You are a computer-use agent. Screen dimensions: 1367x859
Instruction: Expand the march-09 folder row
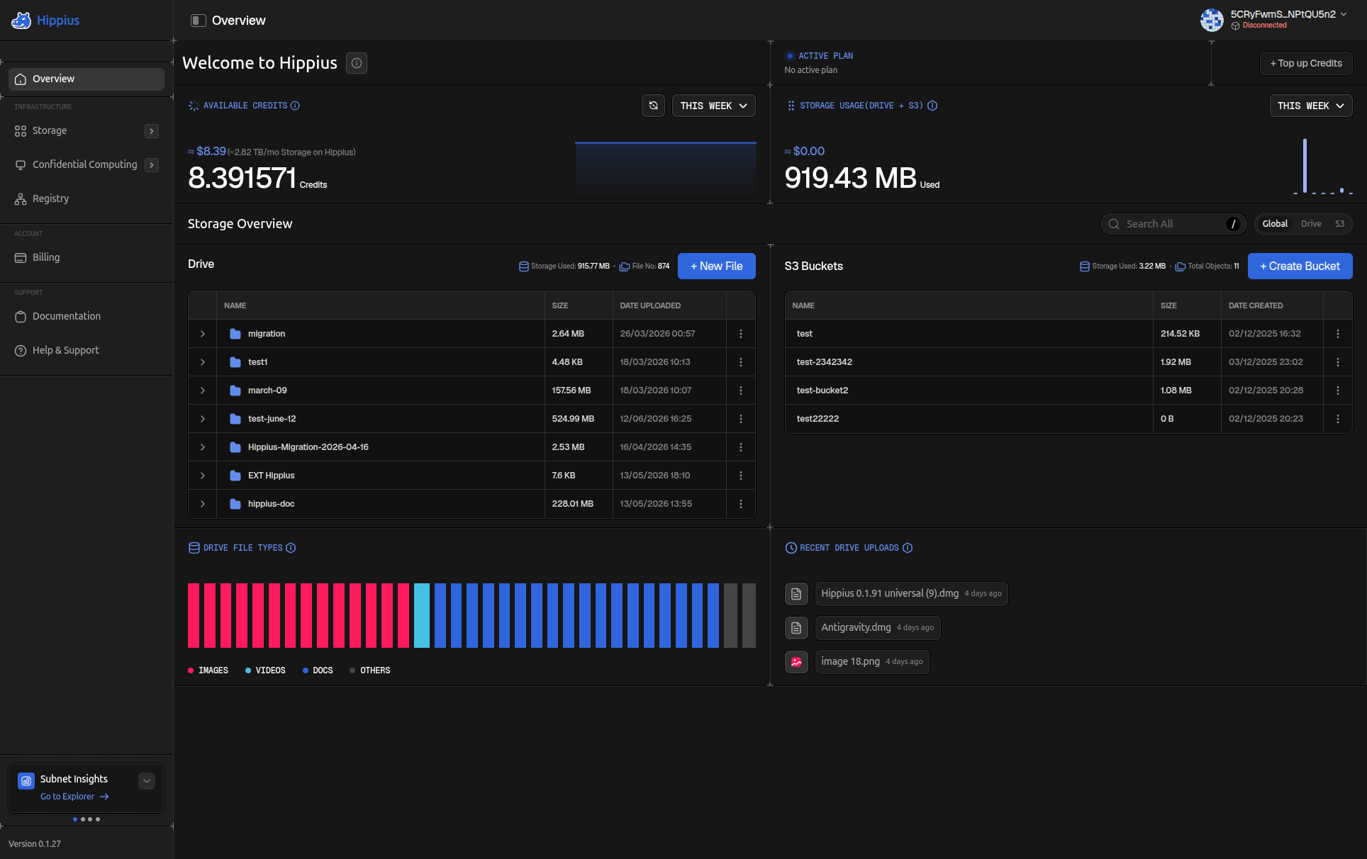(203, 391)
